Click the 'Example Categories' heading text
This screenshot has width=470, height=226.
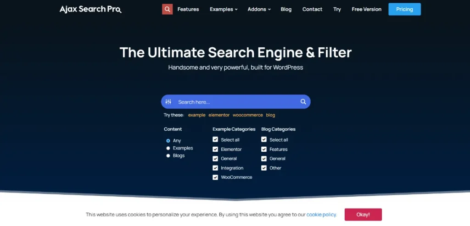point(234,129)
